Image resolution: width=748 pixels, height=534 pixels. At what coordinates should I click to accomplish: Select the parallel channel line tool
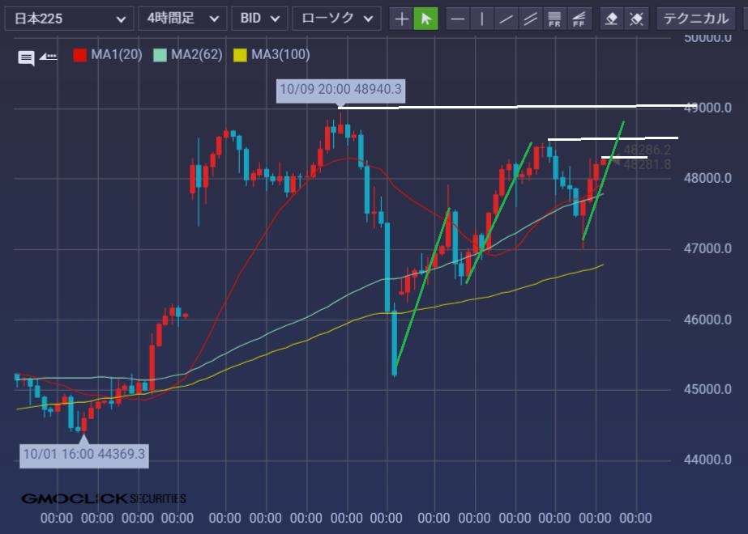(531, 18)
